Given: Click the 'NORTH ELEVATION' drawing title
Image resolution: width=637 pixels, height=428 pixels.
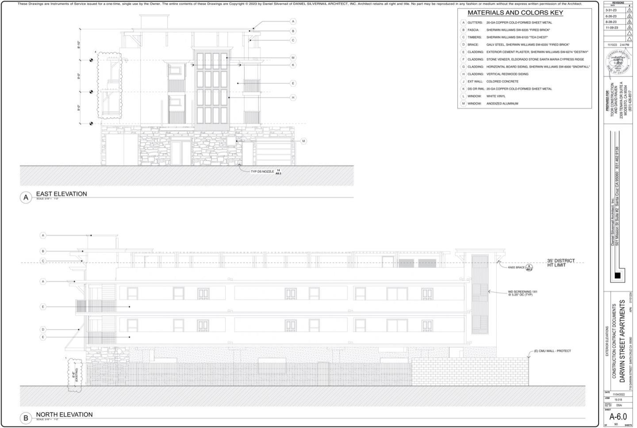Looking at the screenshot, I should tap(64, 414).
